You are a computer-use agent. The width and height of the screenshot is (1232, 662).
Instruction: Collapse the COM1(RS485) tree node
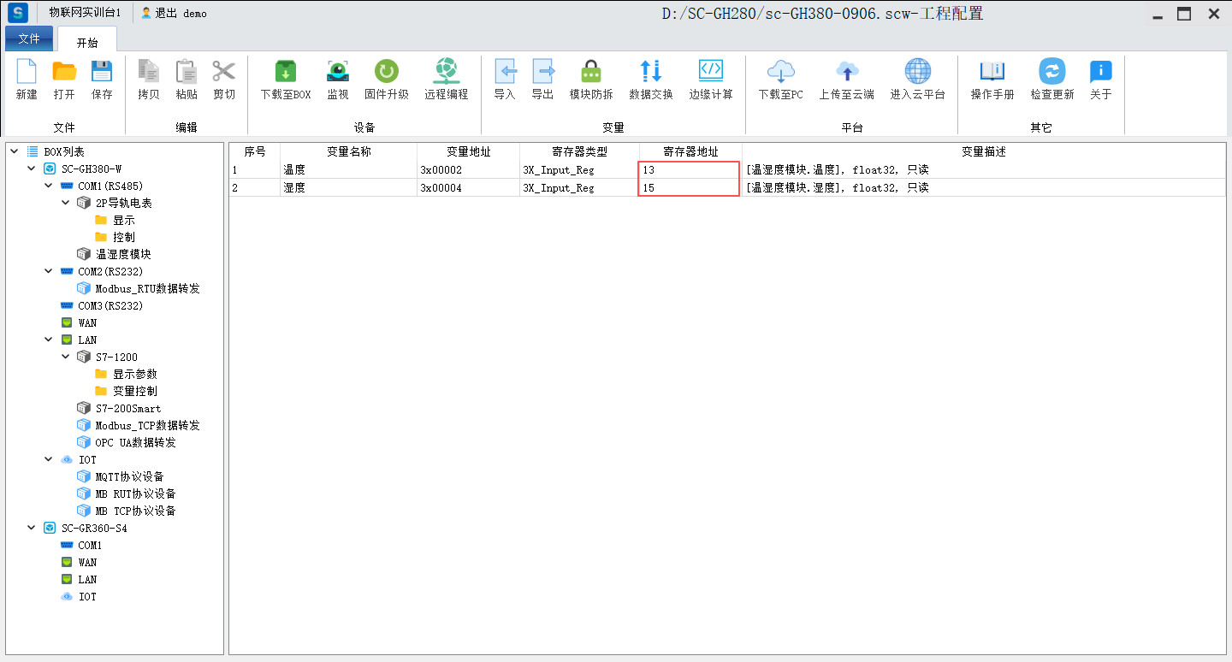tap(49, 186)
